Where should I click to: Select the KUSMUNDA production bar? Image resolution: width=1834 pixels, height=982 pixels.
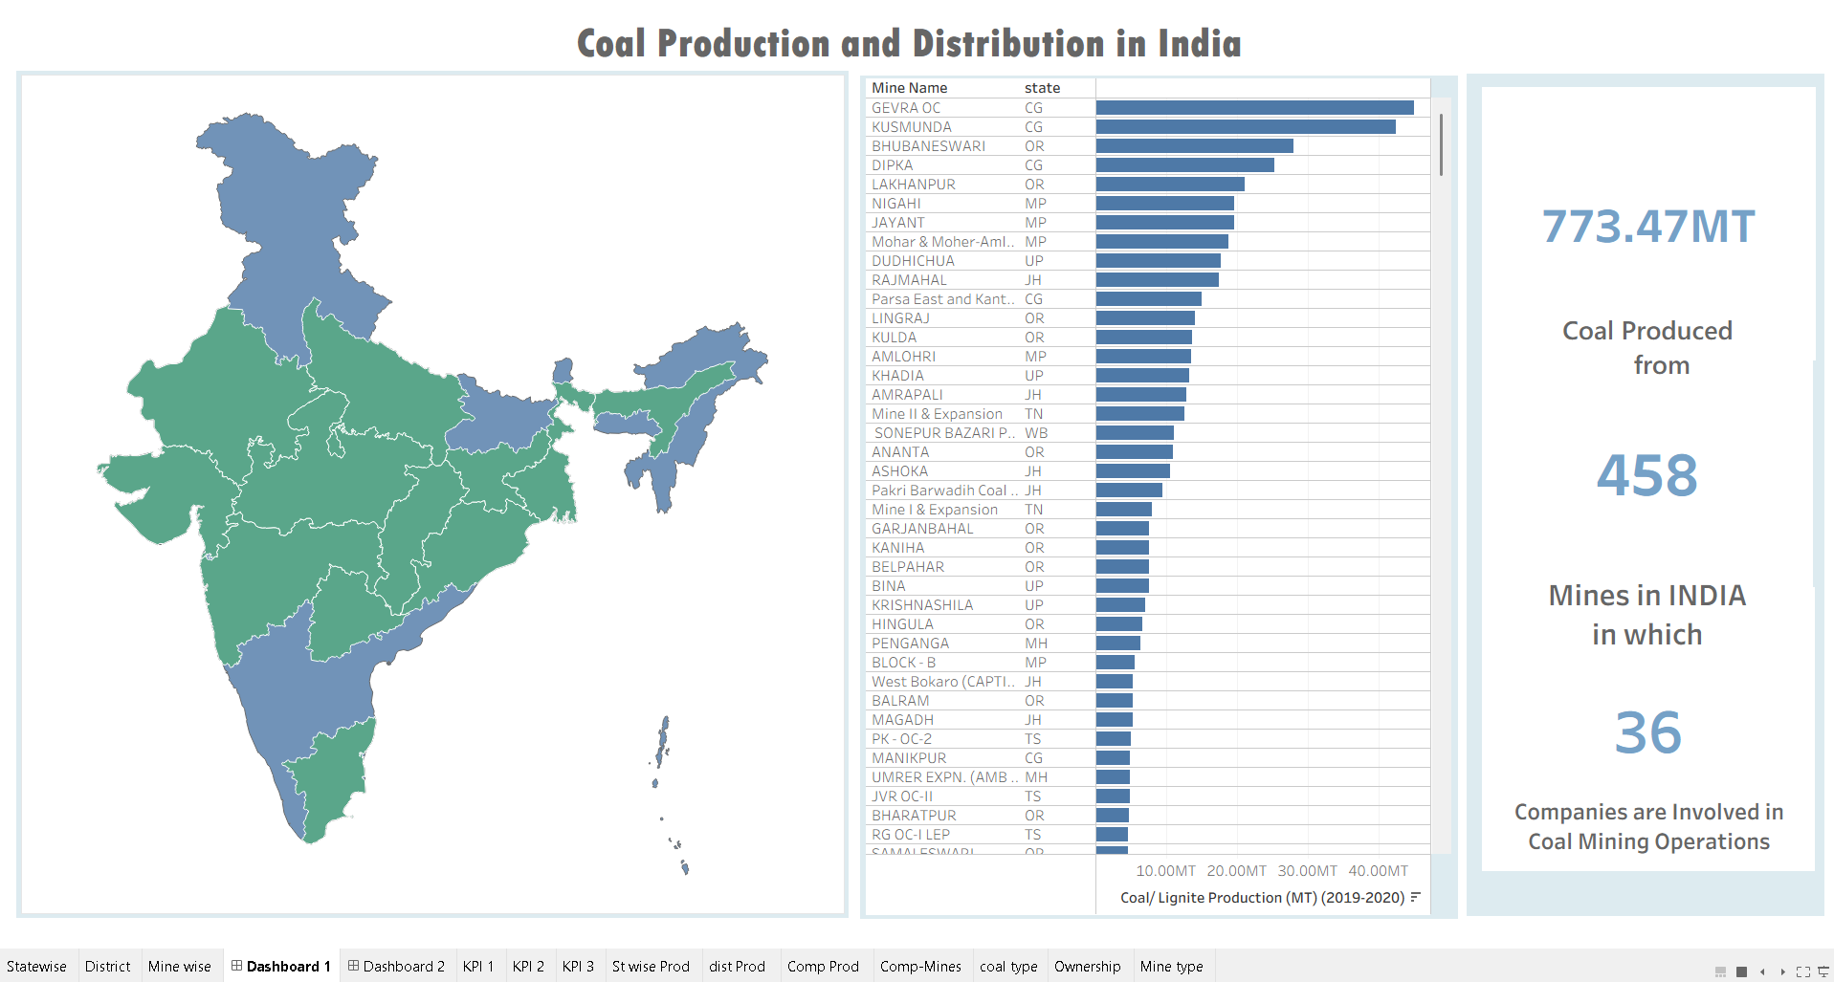pyautogui.click(x=1246, y=127)
